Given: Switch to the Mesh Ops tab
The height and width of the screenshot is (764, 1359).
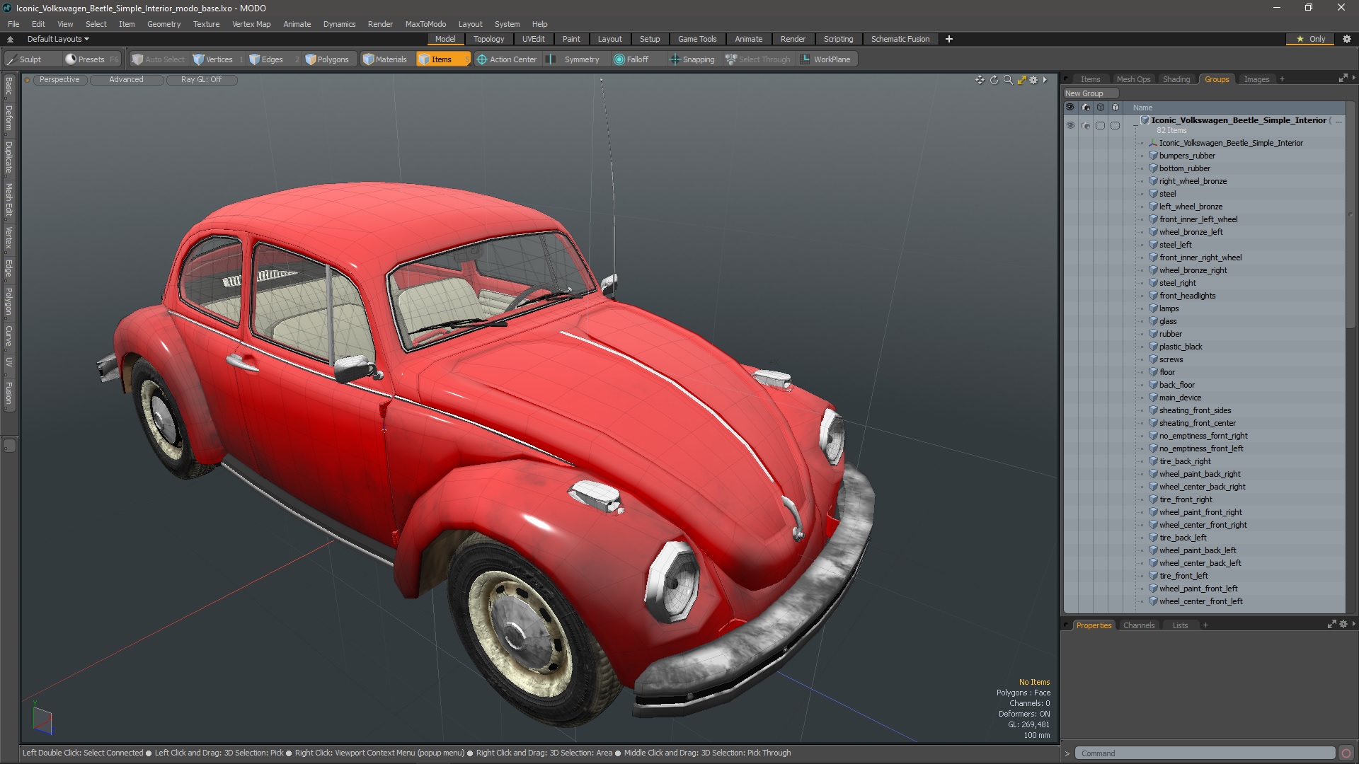Looking at the screenshot, I should (1133, 79).
